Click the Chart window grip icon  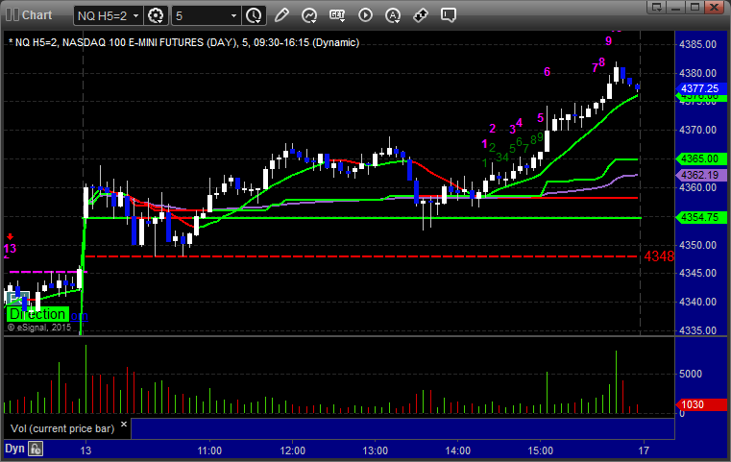tap(12, 15)
